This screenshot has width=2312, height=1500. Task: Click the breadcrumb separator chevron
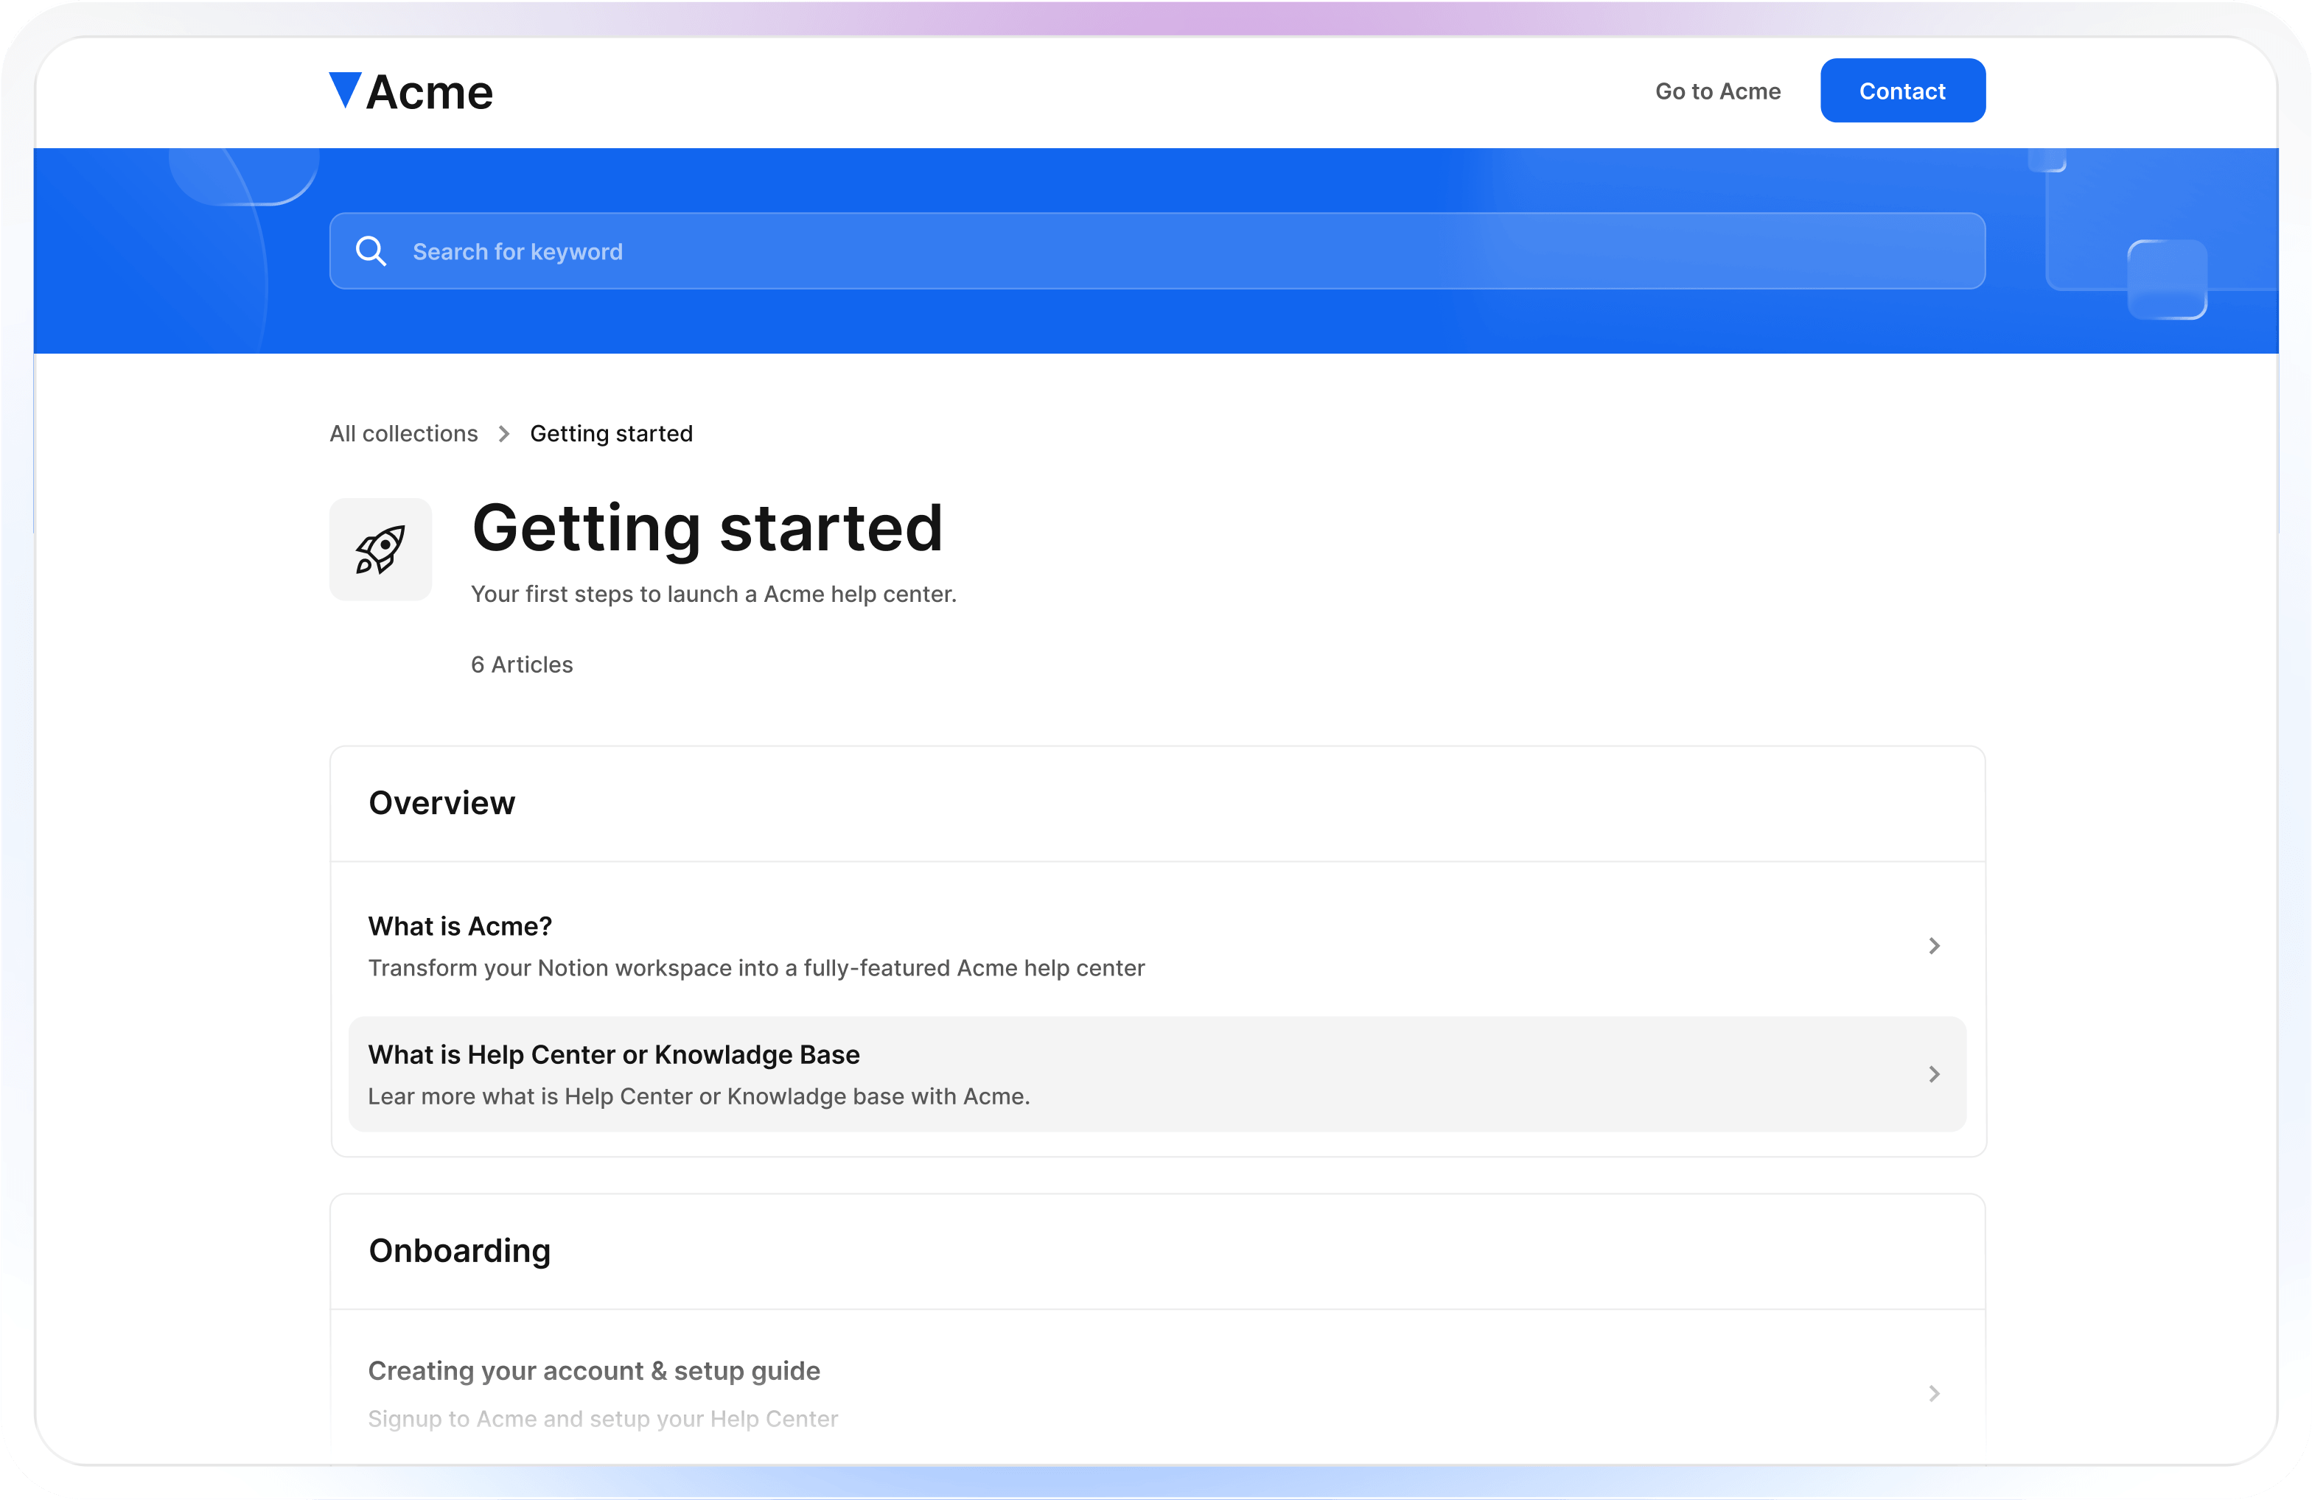(x=503, y=434)
